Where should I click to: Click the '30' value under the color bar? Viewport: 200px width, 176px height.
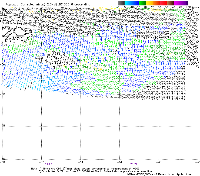[159, 7]
